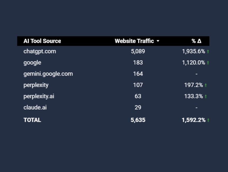This screenshot has height=172, width=228.
Task: Click the 1,592.2% total change value
Action: click(194, 120)
